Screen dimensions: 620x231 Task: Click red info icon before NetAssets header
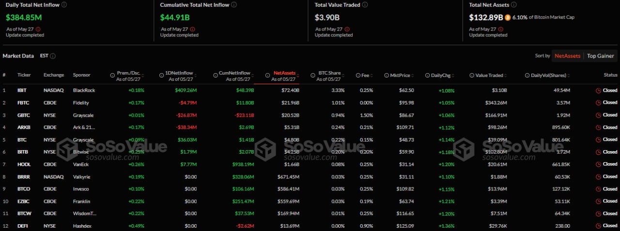267,75
